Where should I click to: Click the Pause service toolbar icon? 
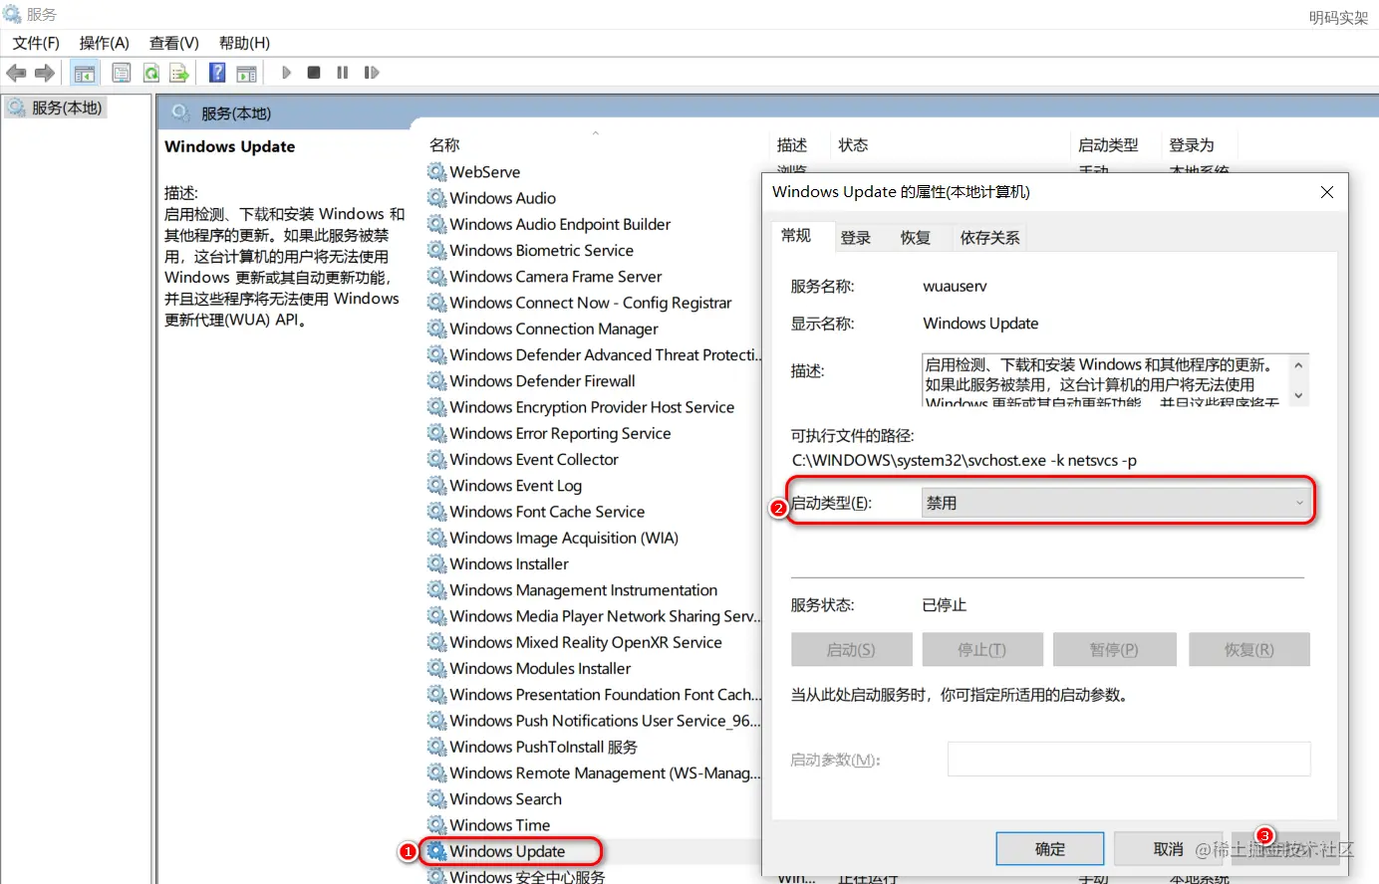coord(343,73)
